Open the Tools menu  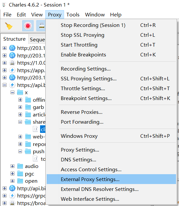click(73, 14)
